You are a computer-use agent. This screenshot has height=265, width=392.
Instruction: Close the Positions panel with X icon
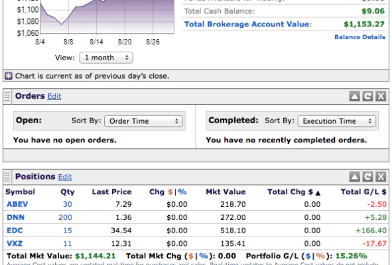tap(381, 177)
